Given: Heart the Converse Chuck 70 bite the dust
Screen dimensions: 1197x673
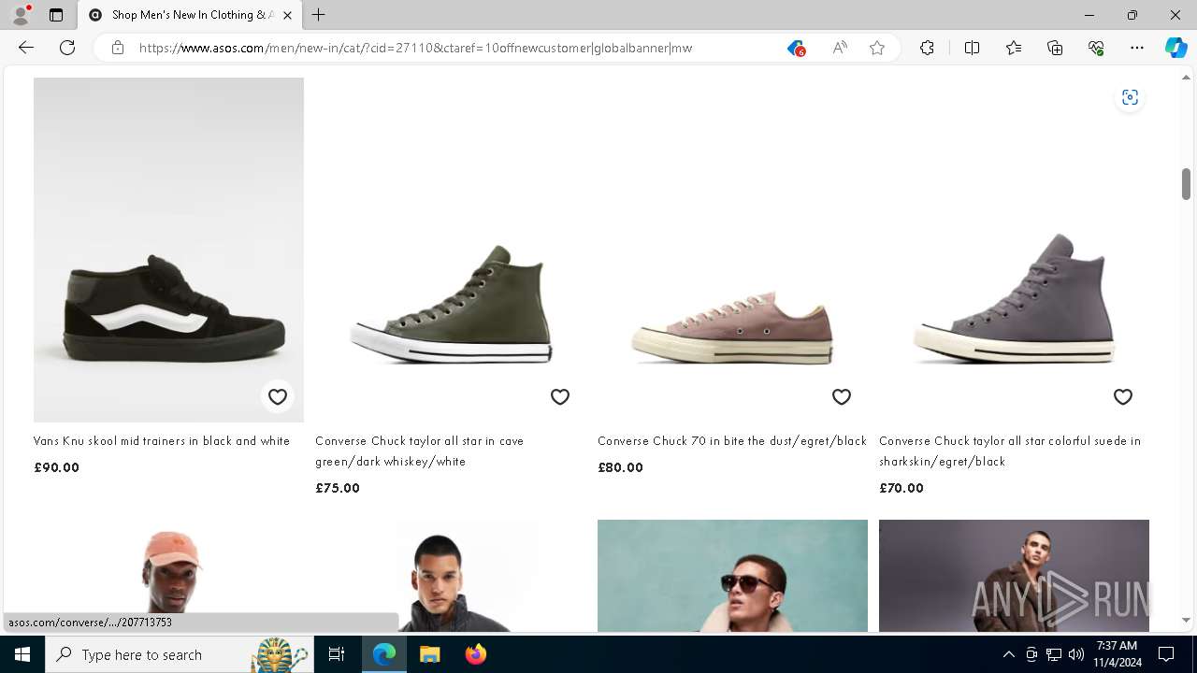Looking at the screenshot, I should [842, 397].
